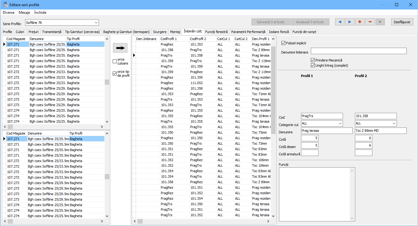Click the black right-arrow transfer button
Viewport: 418px width, 226px height.
click(x=120, y=48)
